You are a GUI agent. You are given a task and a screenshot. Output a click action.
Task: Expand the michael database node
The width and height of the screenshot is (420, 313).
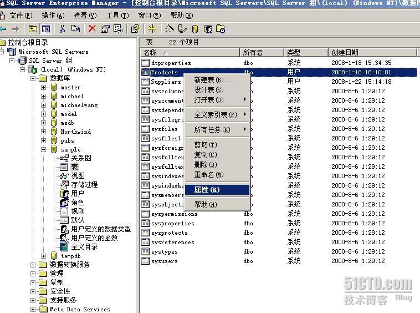pyautogui.click(x=43, y=96)
